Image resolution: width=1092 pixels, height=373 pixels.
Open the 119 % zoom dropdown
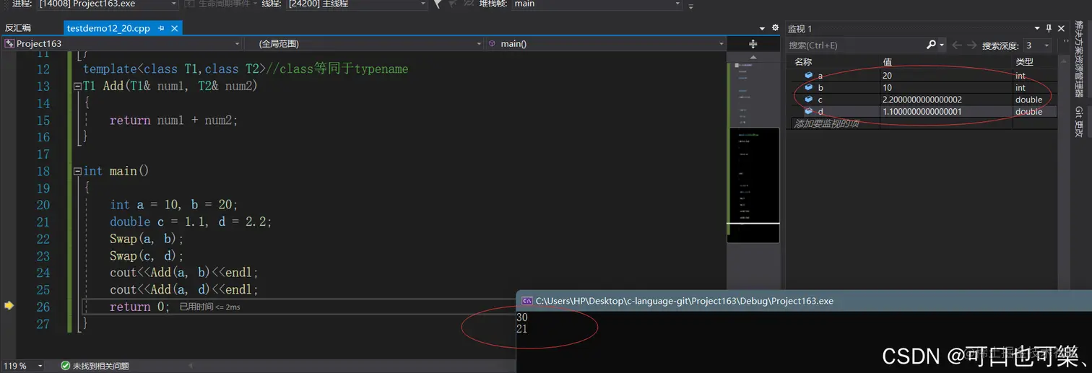pyautogui.click(x=22, y=366)
